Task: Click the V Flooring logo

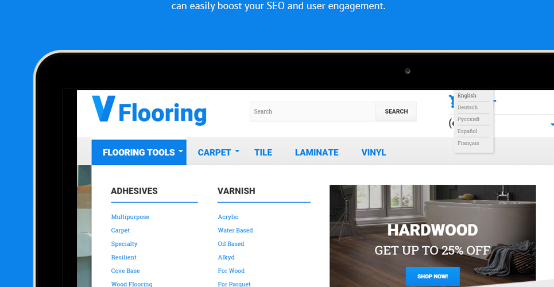Action: coord(149,110)
